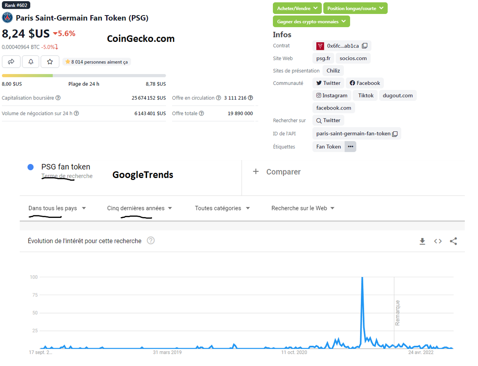The height and width of the screenshot is (366, 478).
Task: Open info tooltip next to Offre en circulation label
Action: pyautogui.click(x=218, y=98)
